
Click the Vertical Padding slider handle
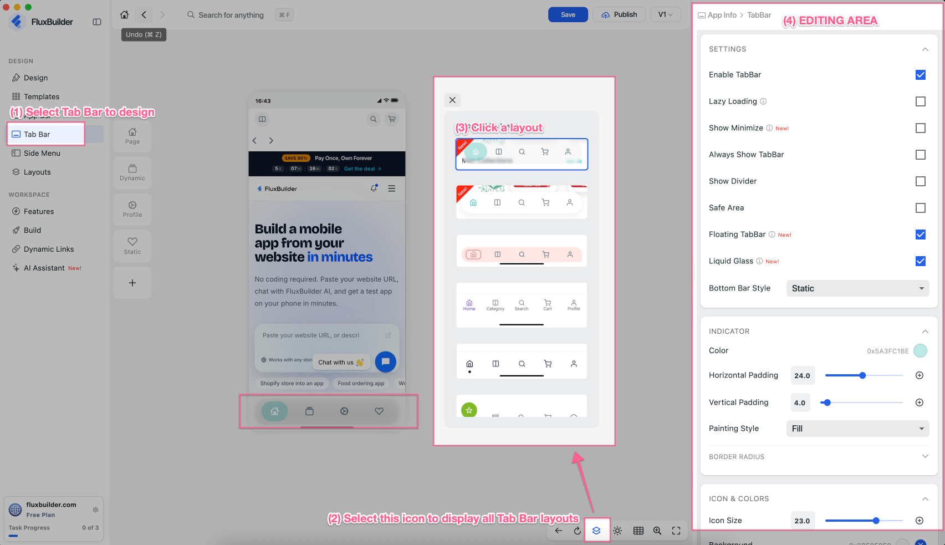[x=827, y=403]
